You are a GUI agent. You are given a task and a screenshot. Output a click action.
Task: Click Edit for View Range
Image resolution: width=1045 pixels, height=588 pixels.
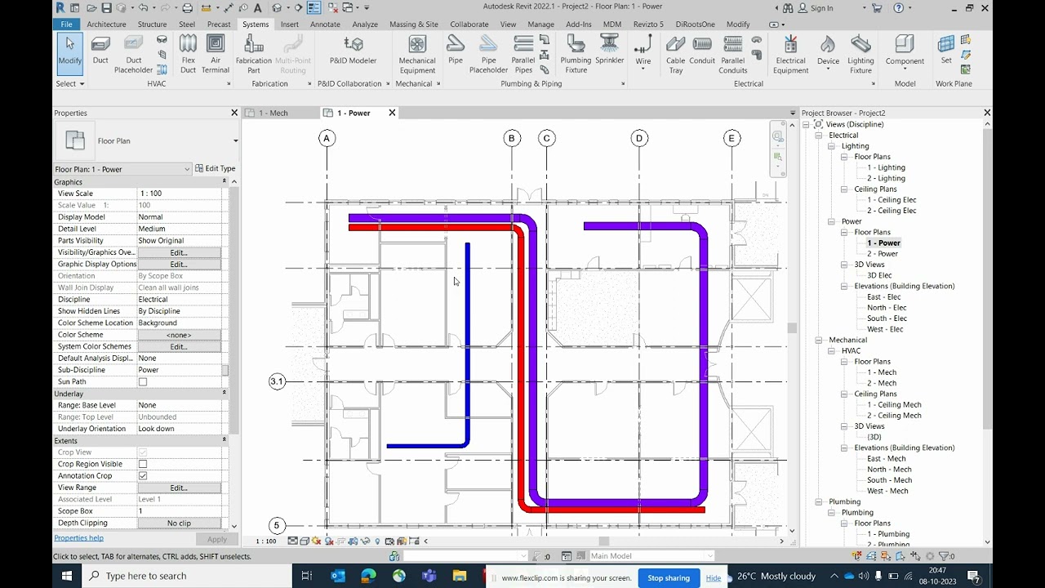[179, 488]
